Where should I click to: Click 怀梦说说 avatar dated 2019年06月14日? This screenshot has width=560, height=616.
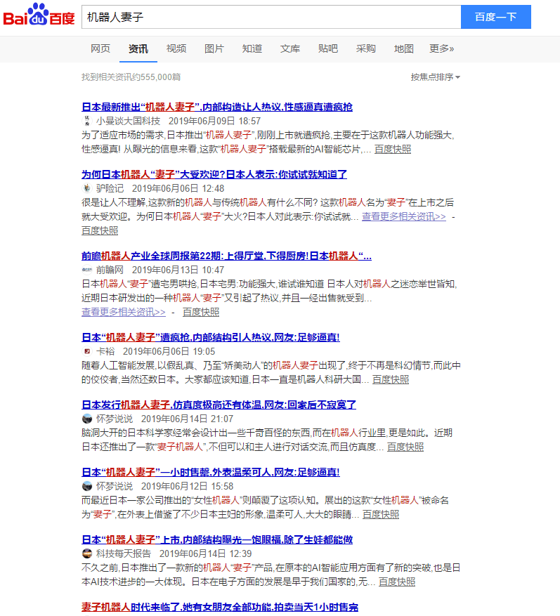click(86, 419)
